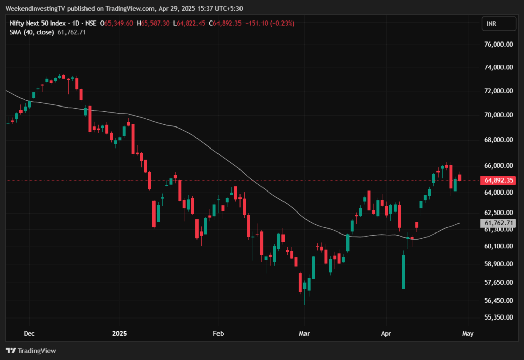The width and height of the screenshot is (524, 360).
Task: Click the Feb label on time axis
Action: click(219, 333)
